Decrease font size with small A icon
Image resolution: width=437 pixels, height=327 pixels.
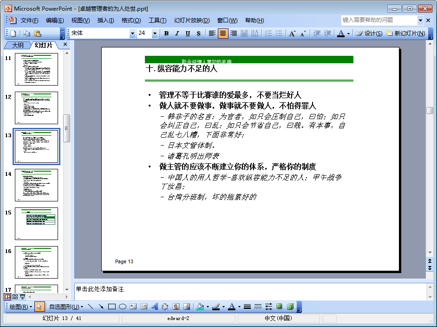coord(303,33)
